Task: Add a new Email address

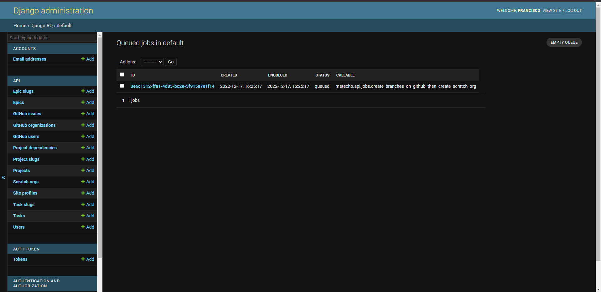Action: (x=88, y=59)
